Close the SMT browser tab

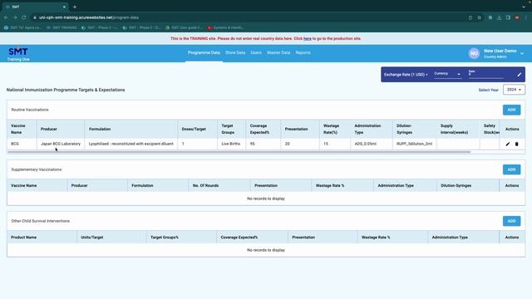pyautogui.click(x=64, y=7)
